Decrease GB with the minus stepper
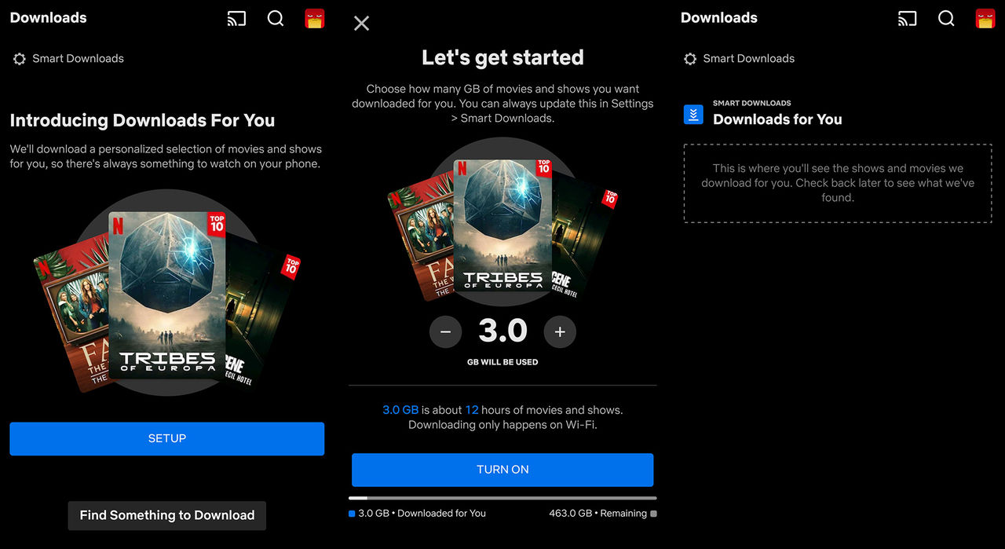Screen dimensions: 1005x549 445,331
